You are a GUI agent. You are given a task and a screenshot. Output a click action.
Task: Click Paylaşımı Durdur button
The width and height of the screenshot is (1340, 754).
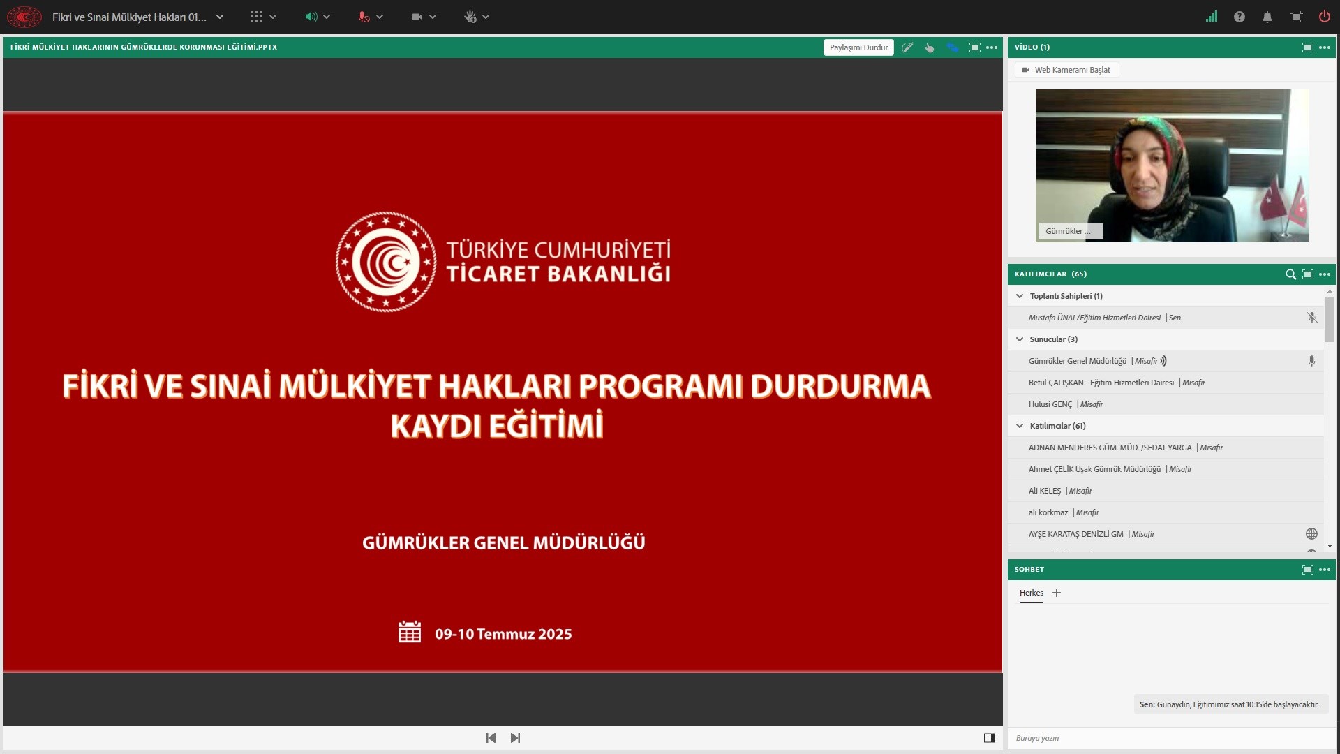coord(858,47)
